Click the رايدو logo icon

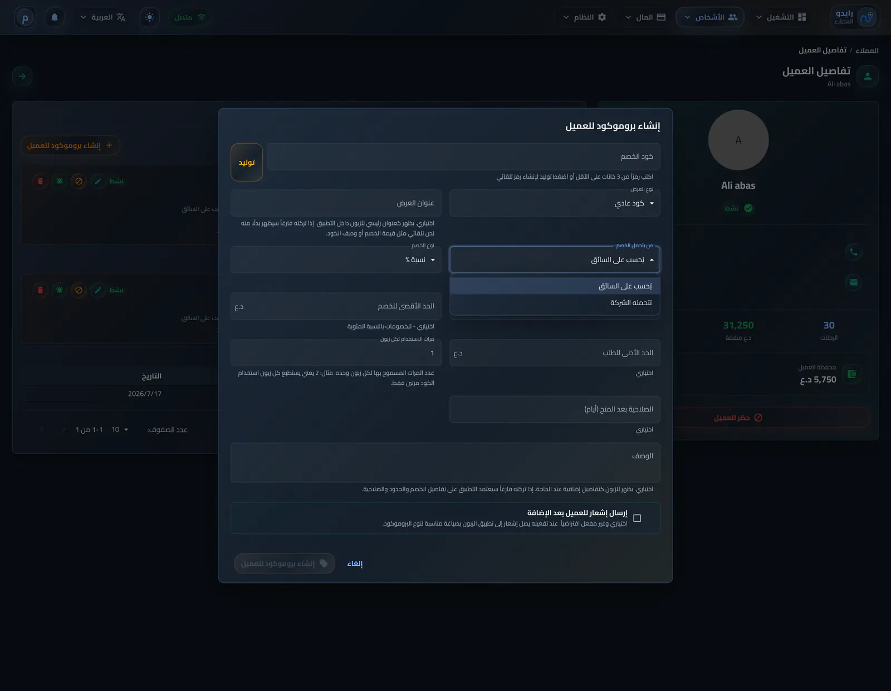coord(866,17)
